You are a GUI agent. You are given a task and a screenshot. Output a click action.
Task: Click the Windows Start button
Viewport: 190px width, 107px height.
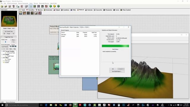point(2,105)
